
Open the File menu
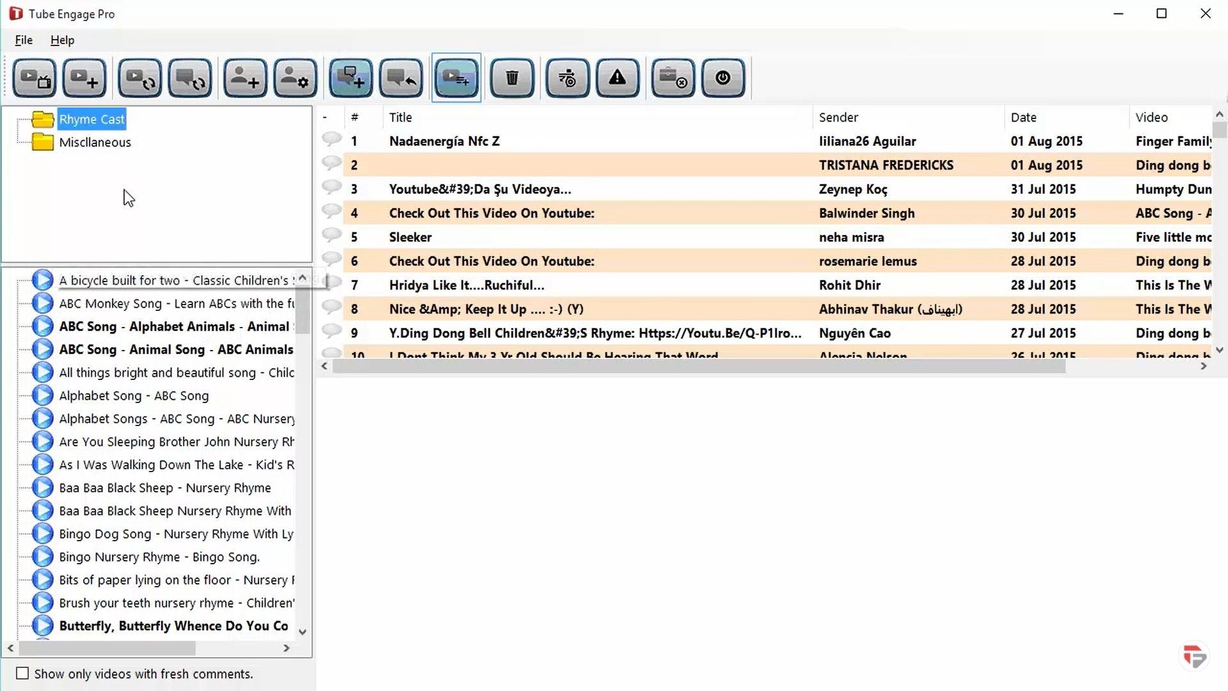[24, 40]
